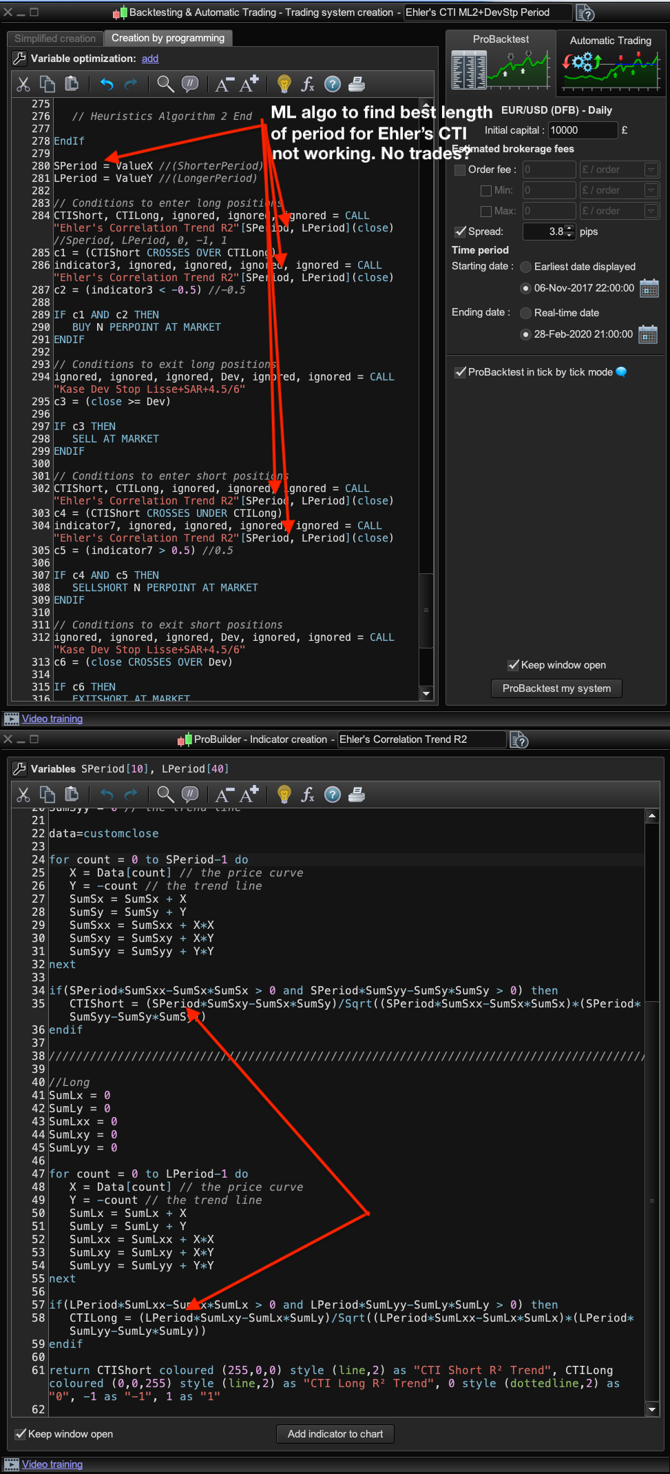The width and height of the screenshot is (670, 1474).
Task: Click scroll down arrow in trading code editor
Action: tap(426, 694)
